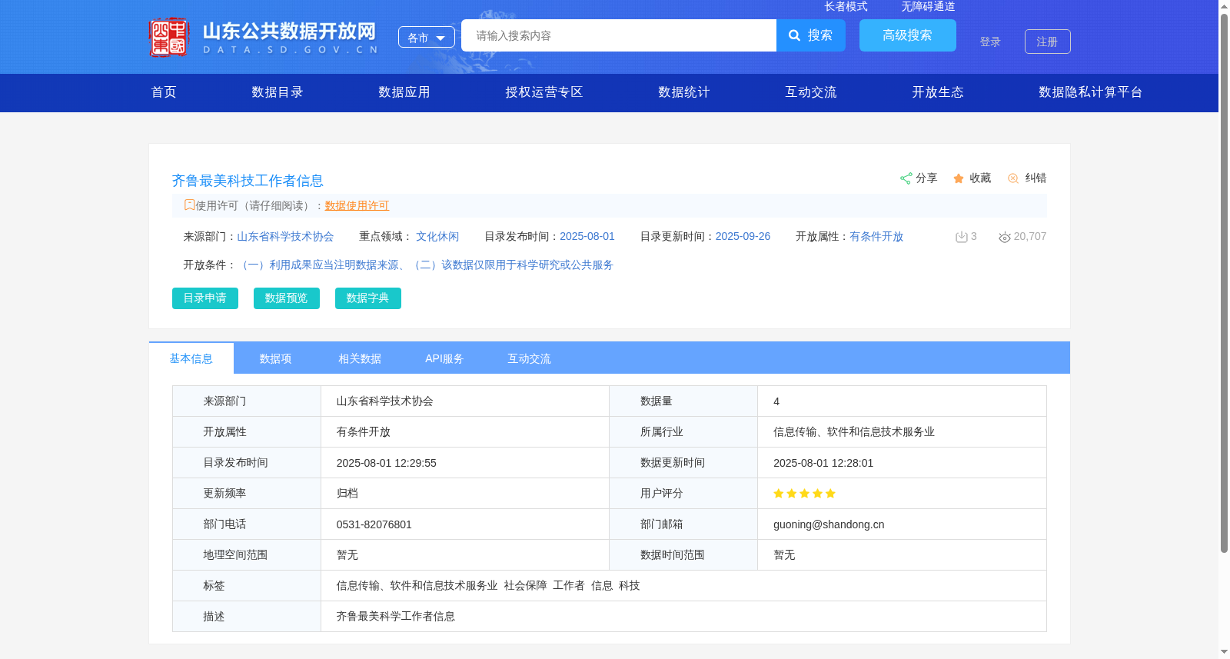Click the 数据预览 button
This screenshot has width=1230, height=659.
click(287, 298)
